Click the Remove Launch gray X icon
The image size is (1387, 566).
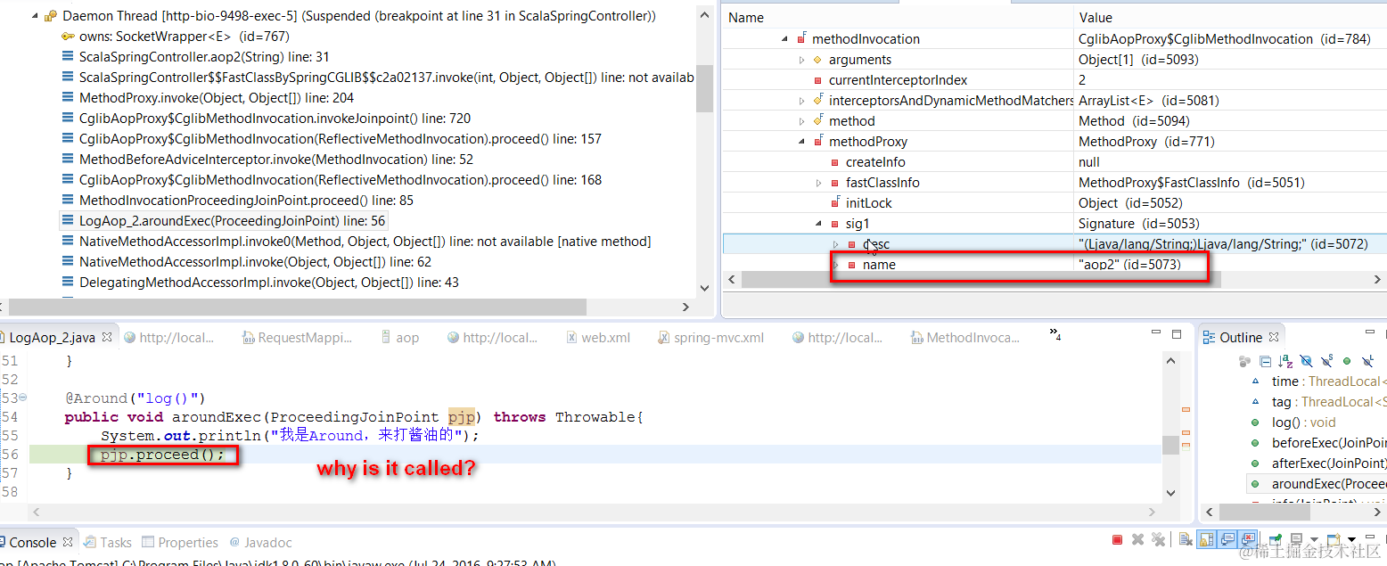pyautogui.click(x=1137, y=540)
